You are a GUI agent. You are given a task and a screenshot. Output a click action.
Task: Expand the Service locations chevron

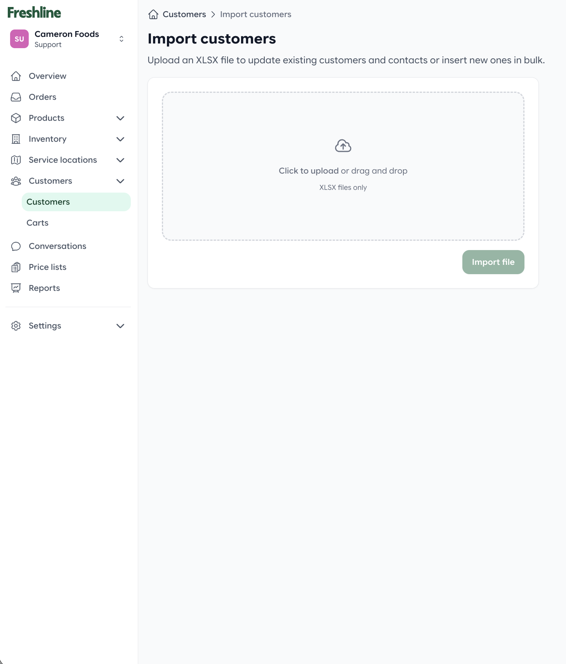(120, 160)
